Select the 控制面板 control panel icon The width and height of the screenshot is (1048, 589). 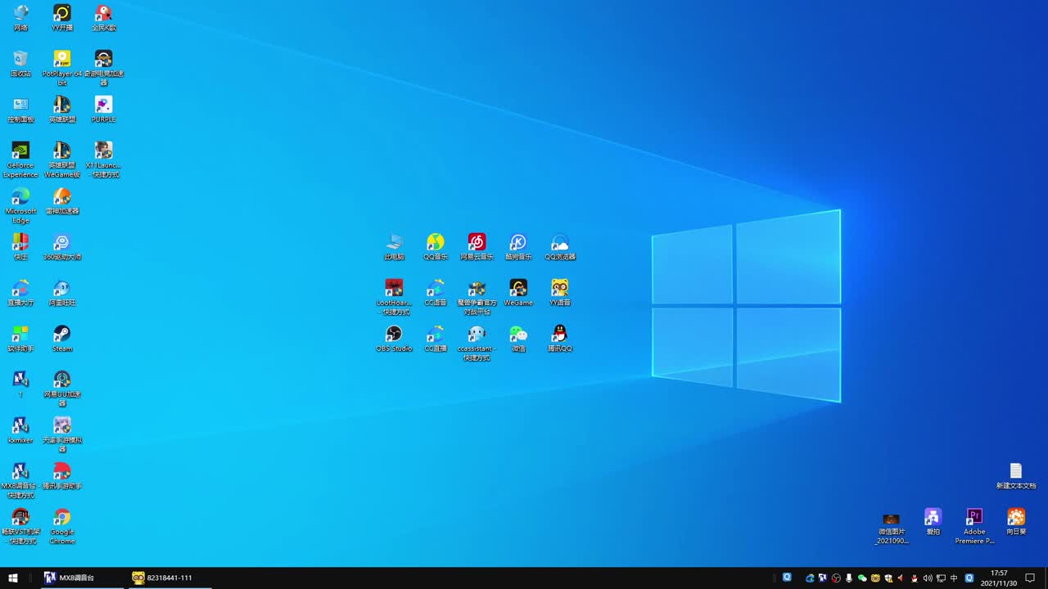click(20, 110)
